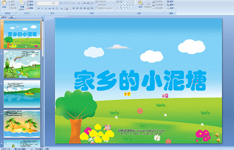The image size is (234, 150).
Task: Open the slide Layout (版式) dropdown
Action: (31, 1)
